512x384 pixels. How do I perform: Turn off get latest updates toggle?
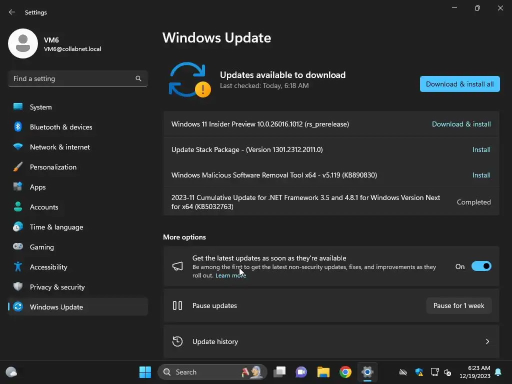point(481,266)
